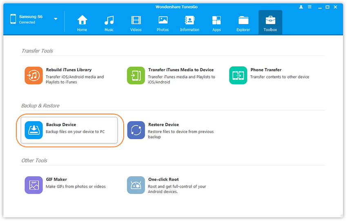Viewport: 347px width, 221px height.
Task: Open the Restore Device title
Action: pyautogui.click(x=164, y=125)
